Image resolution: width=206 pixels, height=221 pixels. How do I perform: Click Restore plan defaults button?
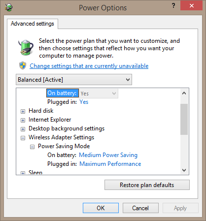point(147,185)
